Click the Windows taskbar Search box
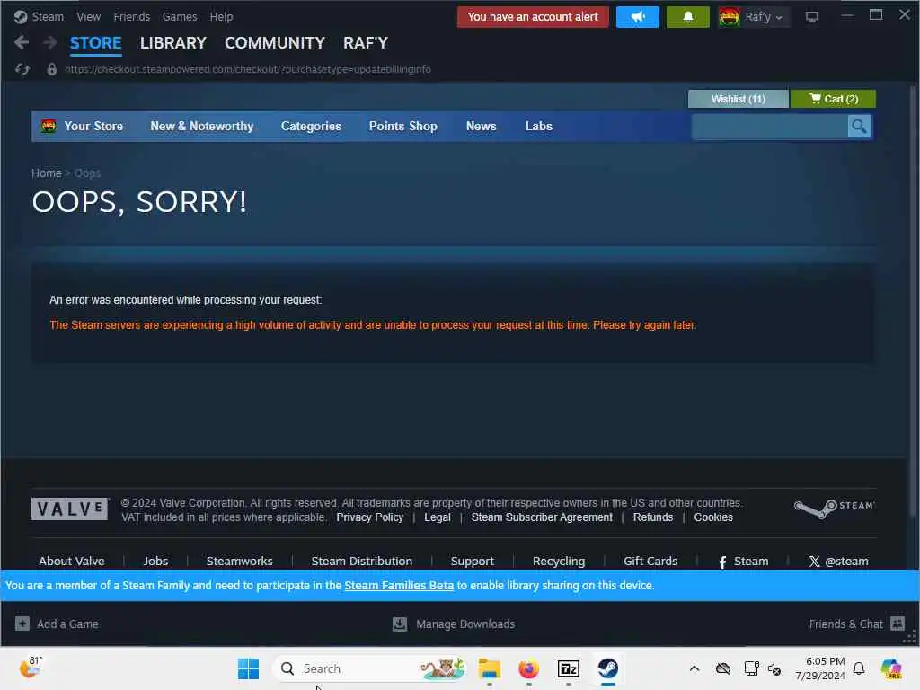920x690 pixels. 369,668
